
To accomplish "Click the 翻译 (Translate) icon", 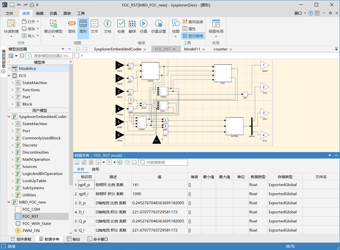I will (x=132, y=24).
